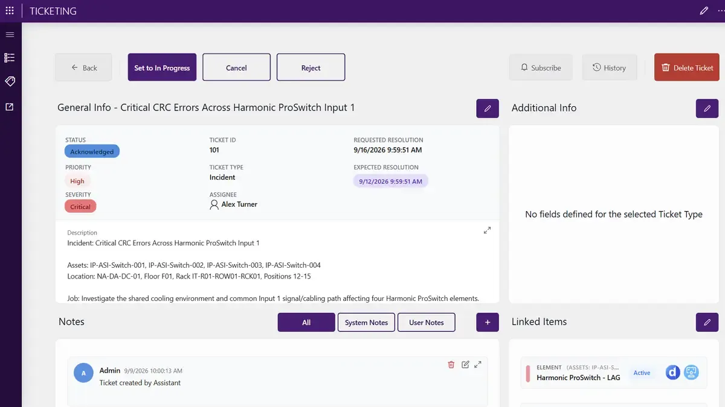The width and height of the screenshot is (725, 407).
Task: Click the Admin avatar circle
Action: (x=83, y=373)
